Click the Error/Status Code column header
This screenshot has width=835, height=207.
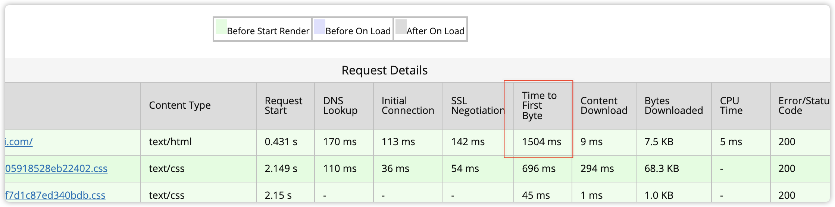[x=802, y=106]
